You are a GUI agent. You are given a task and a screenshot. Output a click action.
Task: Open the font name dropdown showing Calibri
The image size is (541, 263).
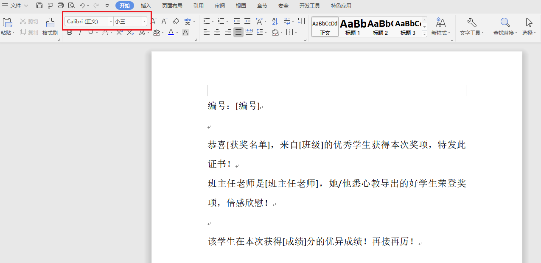pyautogui.click(x=88, y=21)
